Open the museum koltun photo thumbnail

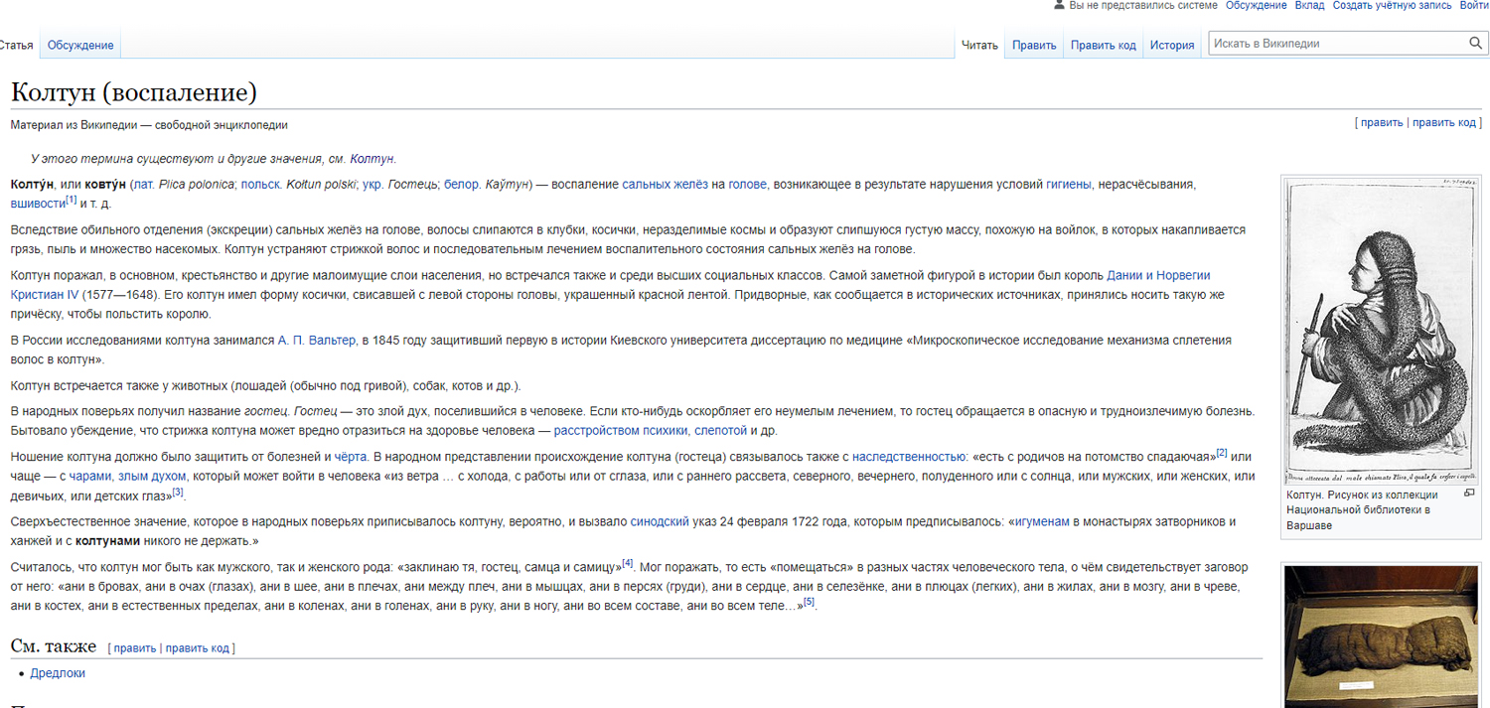(x=1380, y=637)
